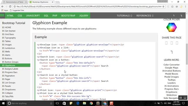188x106 pixels.
Task: Click the red recorder app in taskbar
Action: click(112, 103)
